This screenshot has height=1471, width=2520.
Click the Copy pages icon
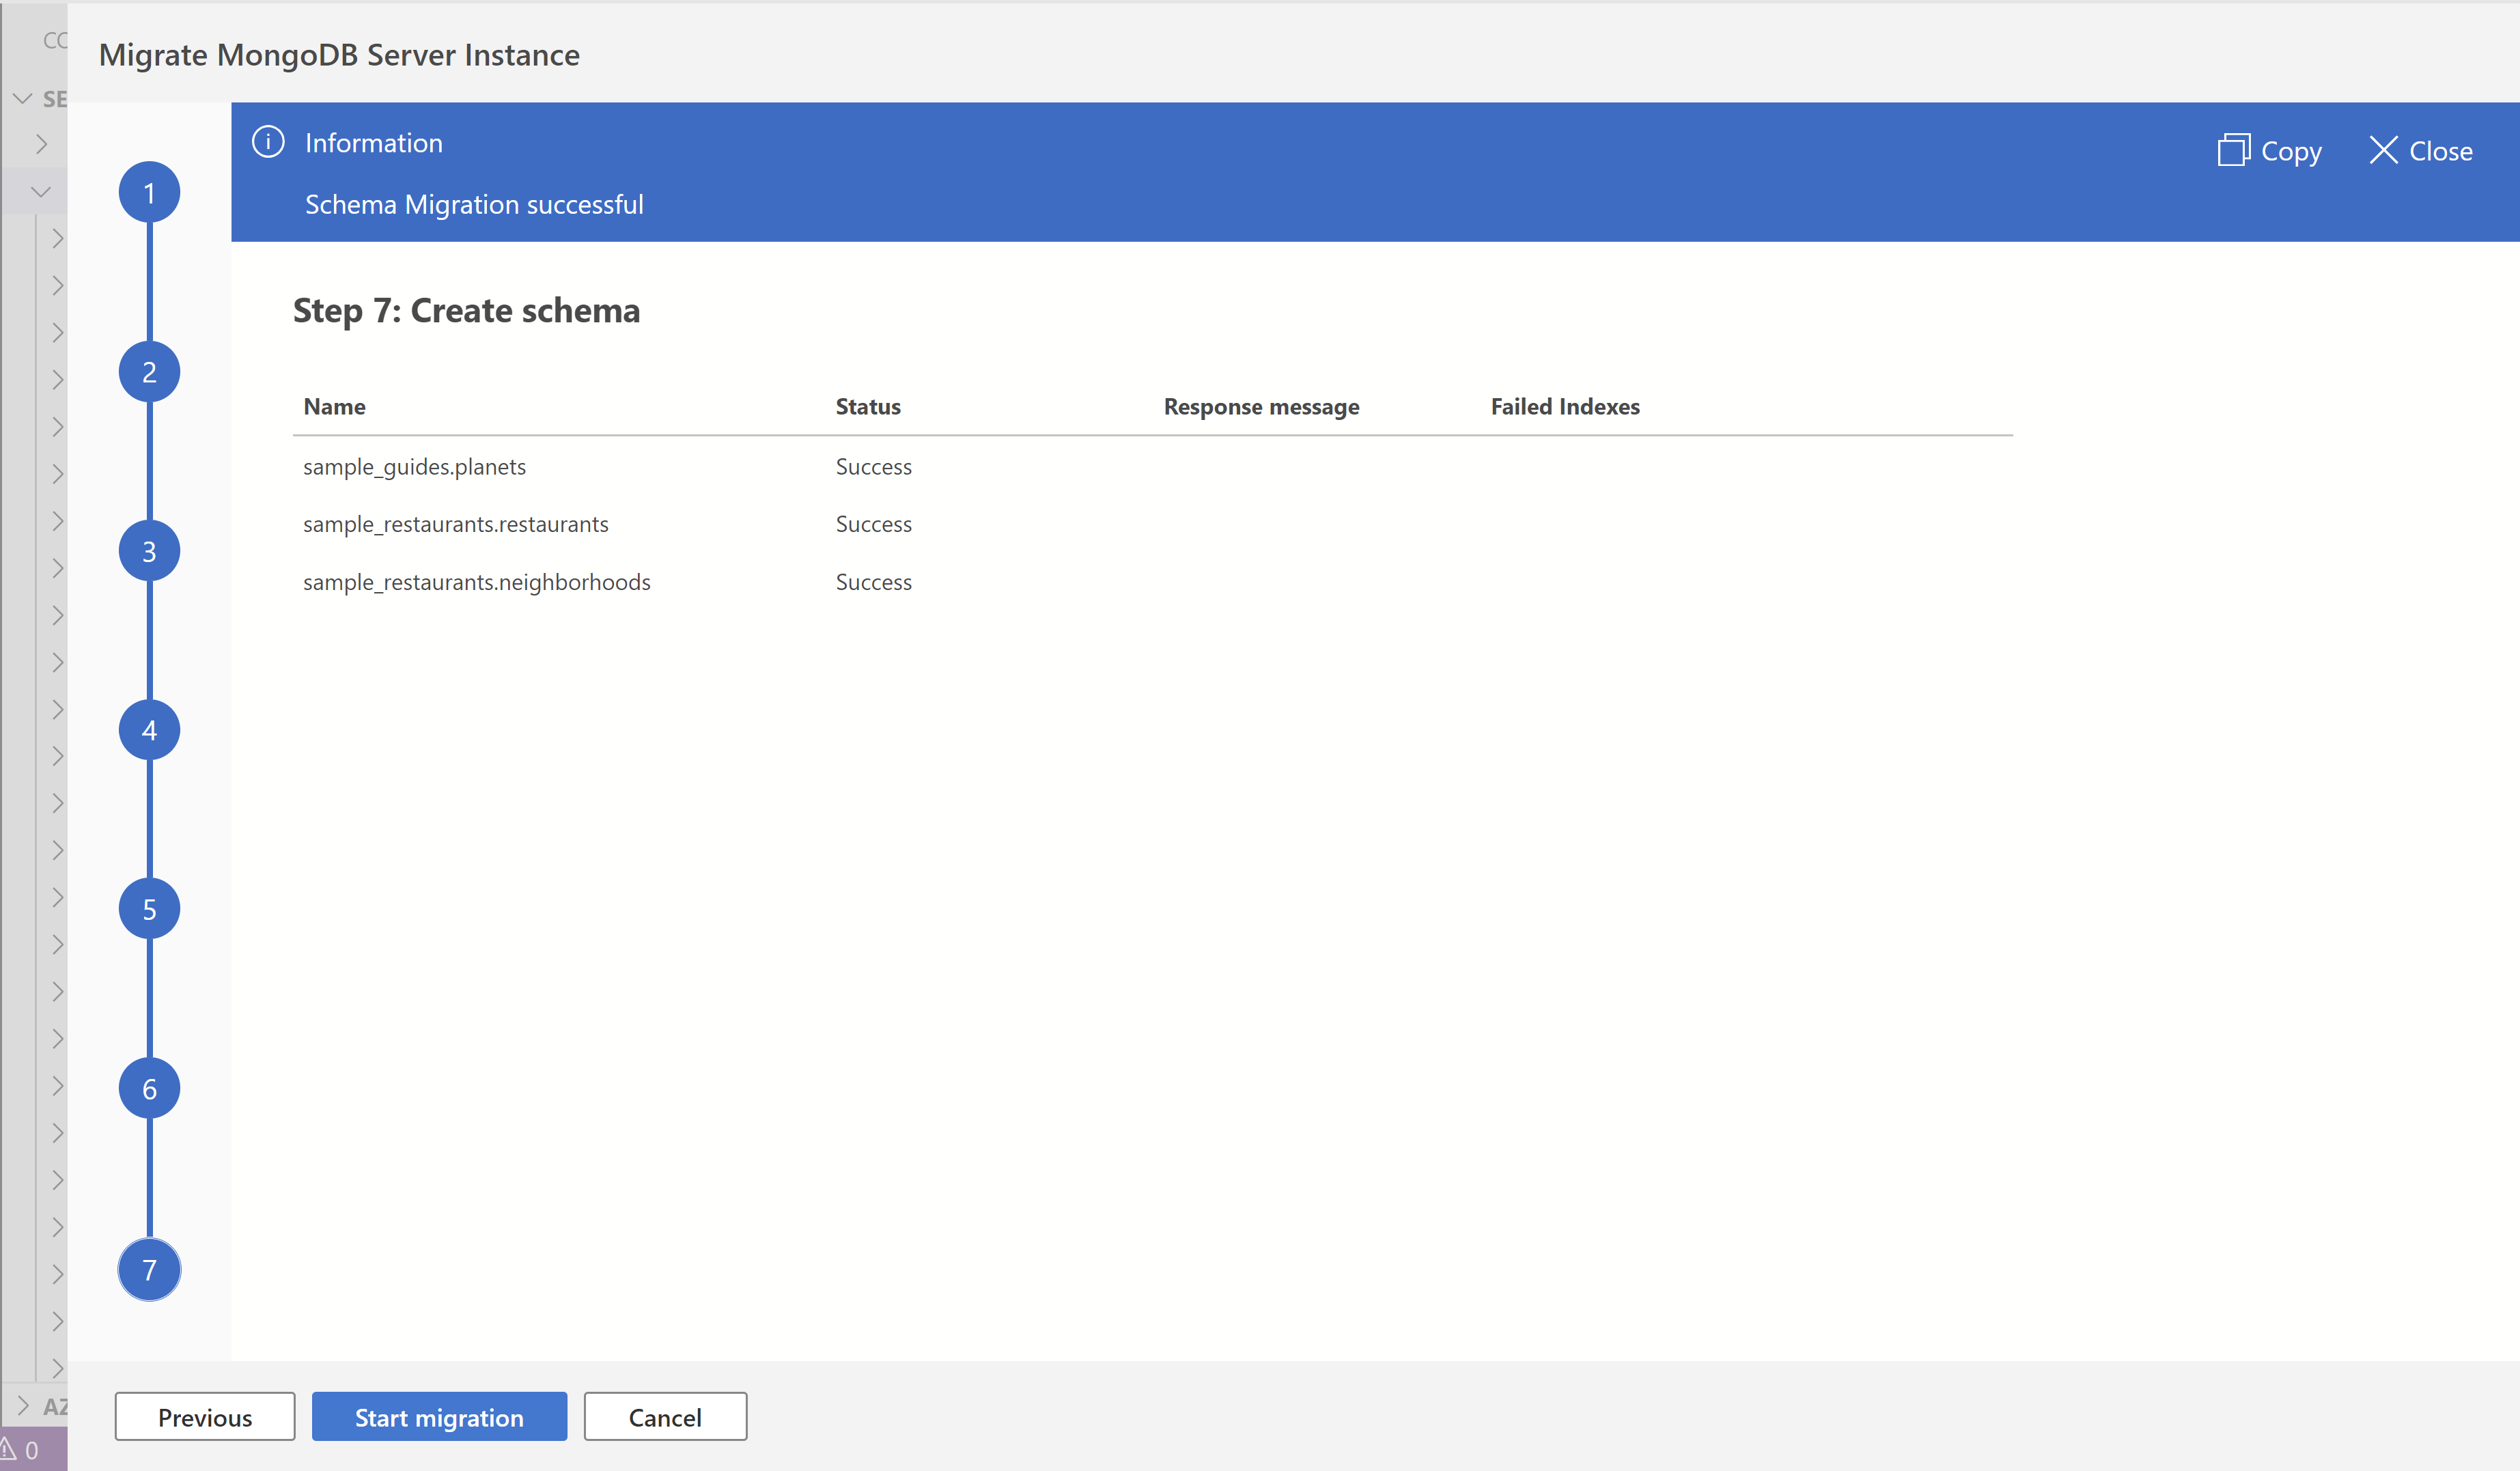click(x=2233, y=150)
